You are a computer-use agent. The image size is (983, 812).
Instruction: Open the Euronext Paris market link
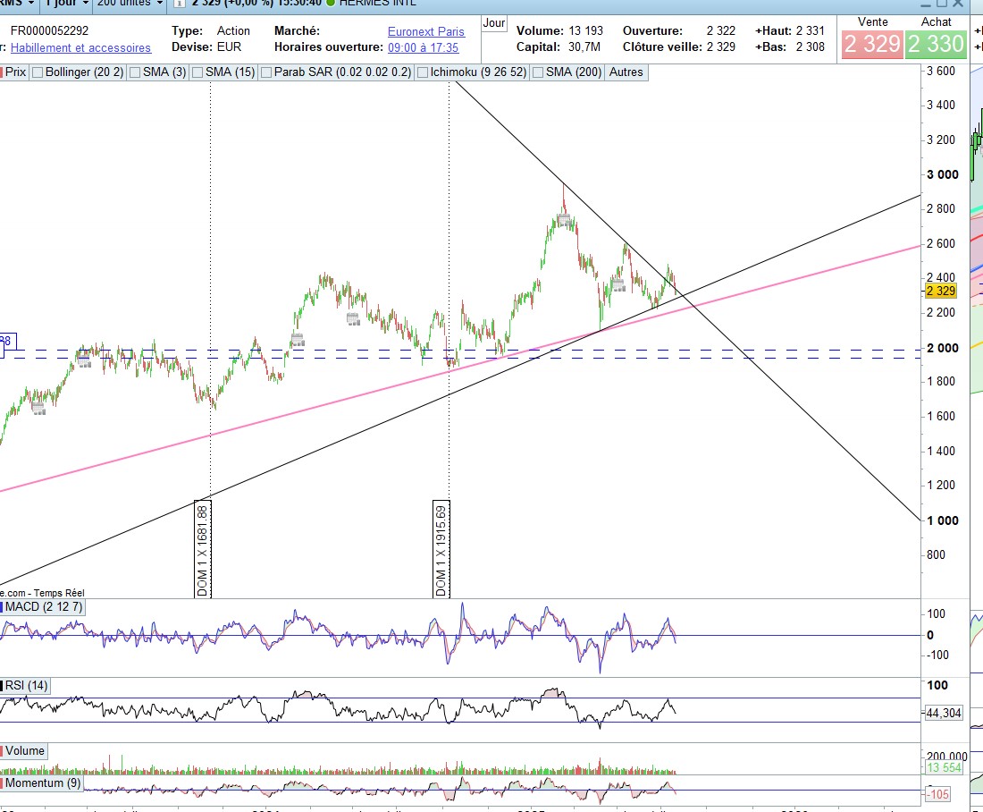(426, 31)
